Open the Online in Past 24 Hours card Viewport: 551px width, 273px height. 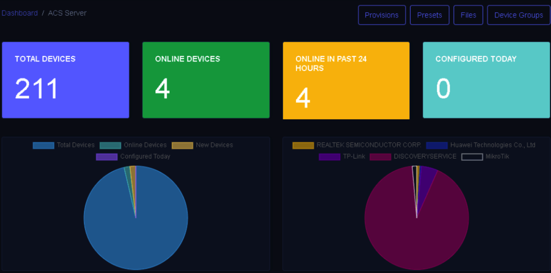346,80
